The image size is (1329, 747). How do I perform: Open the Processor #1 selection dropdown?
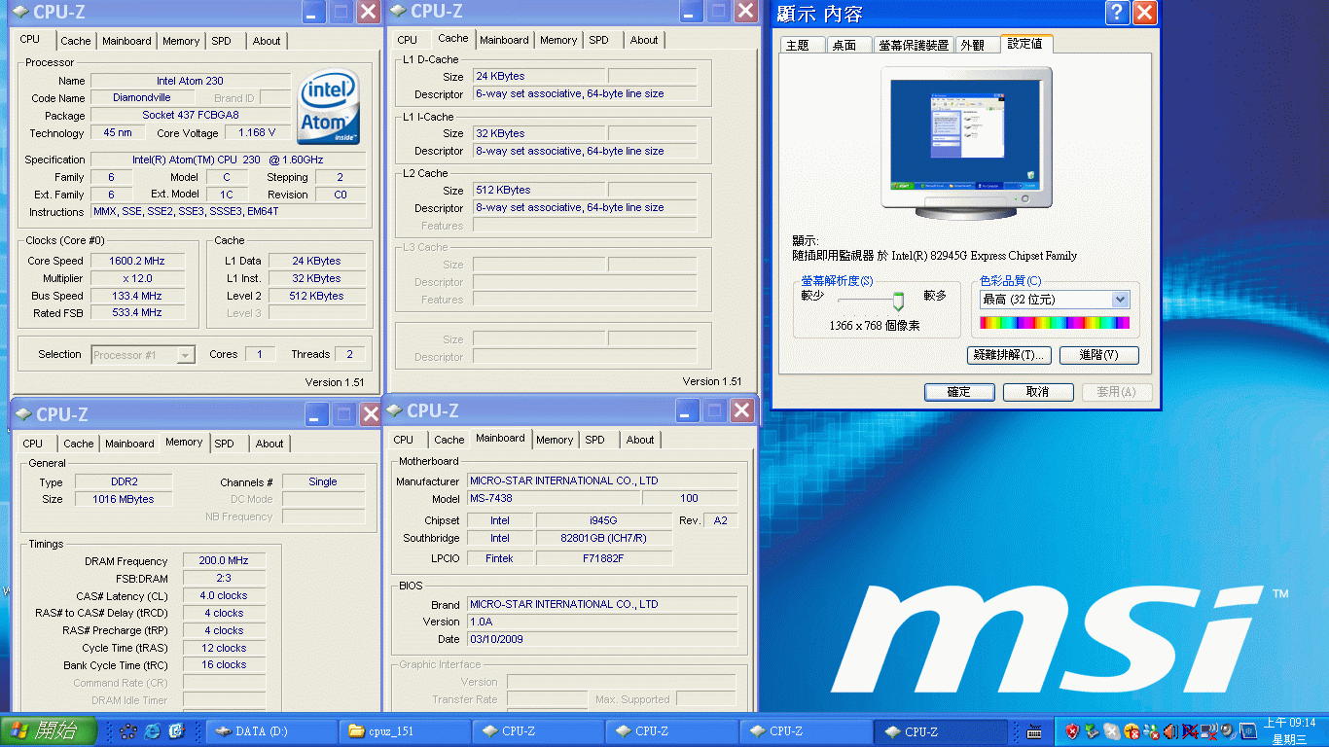coord(143,355)
